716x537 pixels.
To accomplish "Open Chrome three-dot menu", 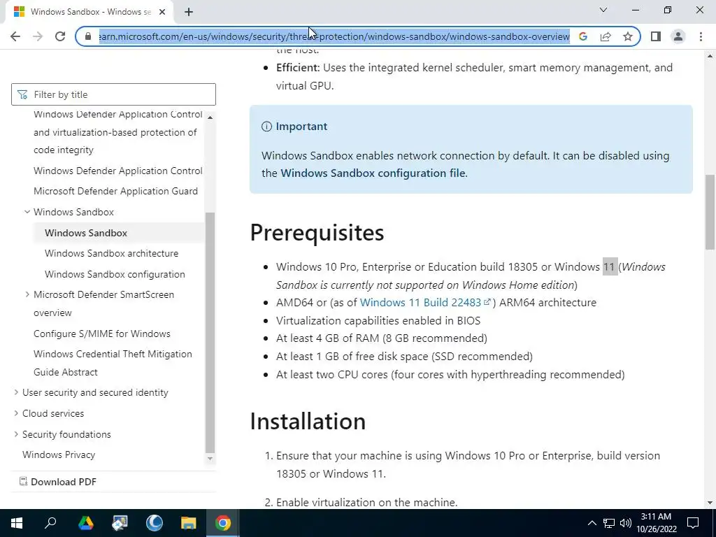I will (701, 36).
